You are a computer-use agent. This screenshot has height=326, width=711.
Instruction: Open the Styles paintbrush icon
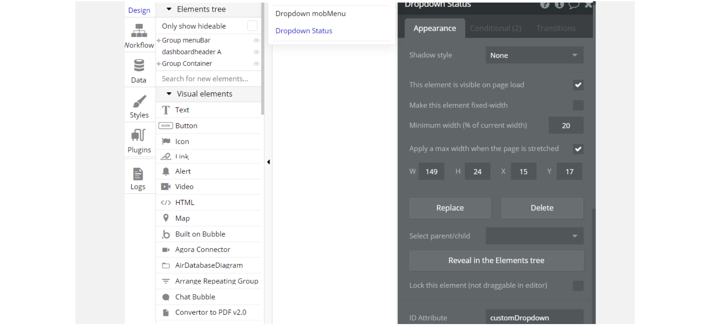[139, 102]
